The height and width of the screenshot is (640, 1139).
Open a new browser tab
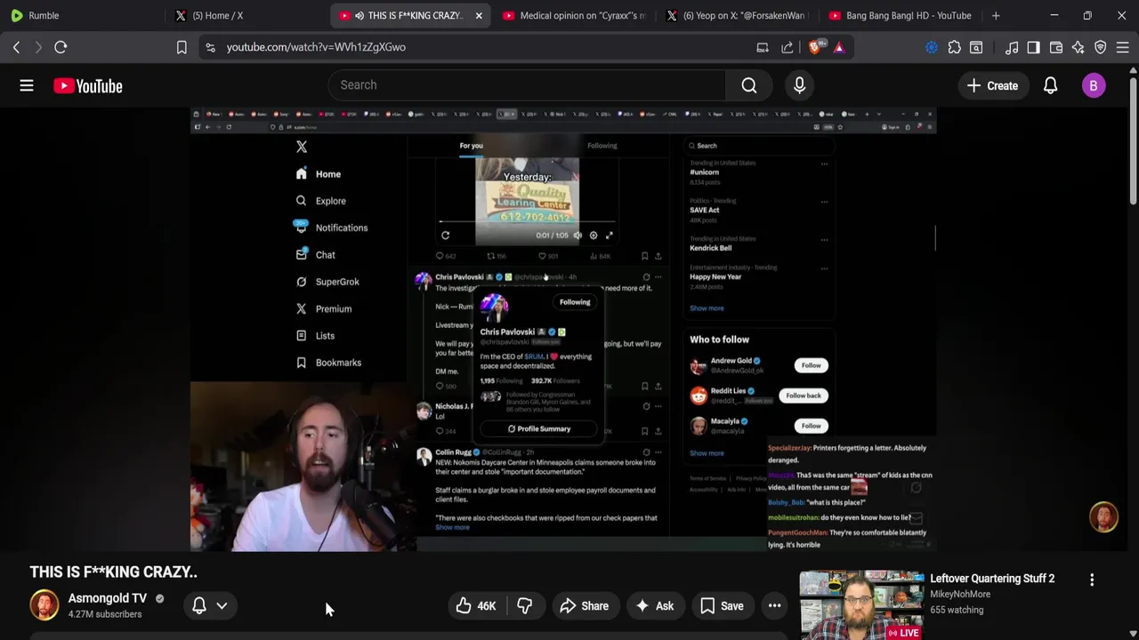coord(996,15)
